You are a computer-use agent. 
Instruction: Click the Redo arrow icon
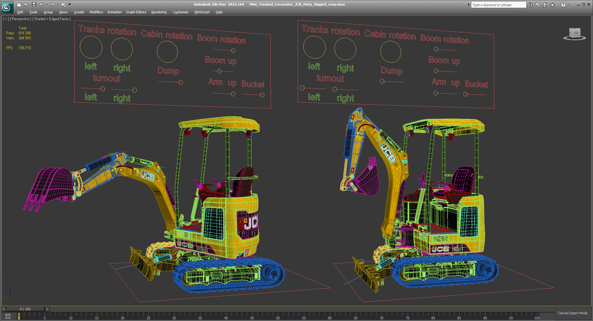(x=52, y=4)
